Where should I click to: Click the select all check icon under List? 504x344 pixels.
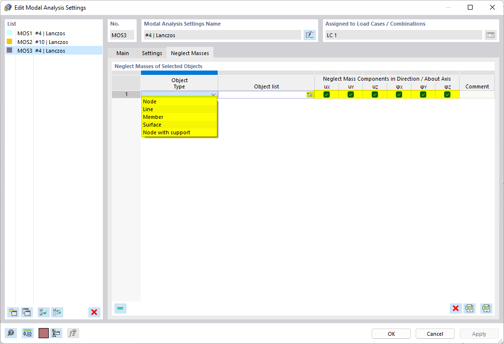tap(43, 312)
